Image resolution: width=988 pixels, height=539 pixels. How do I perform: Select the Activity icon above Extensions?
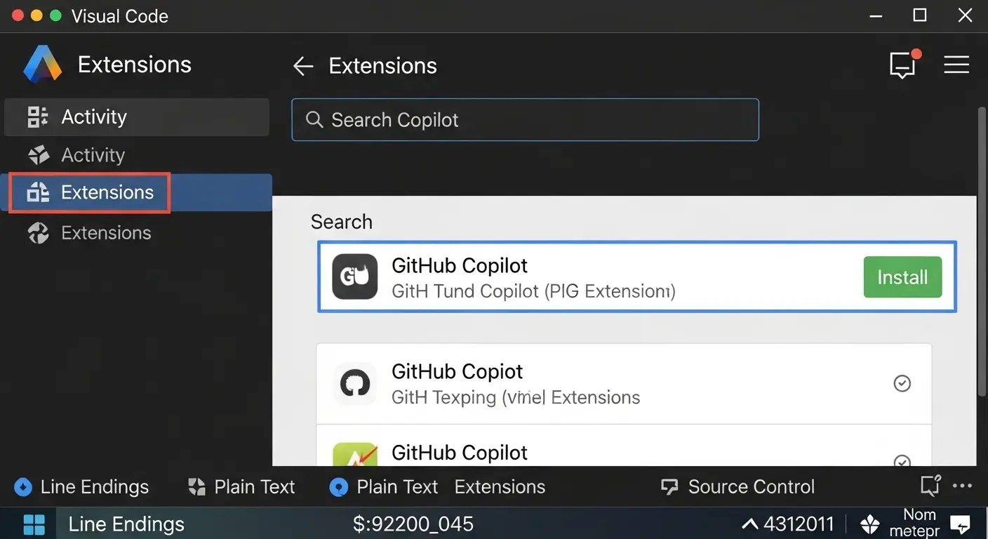[36, 155]
